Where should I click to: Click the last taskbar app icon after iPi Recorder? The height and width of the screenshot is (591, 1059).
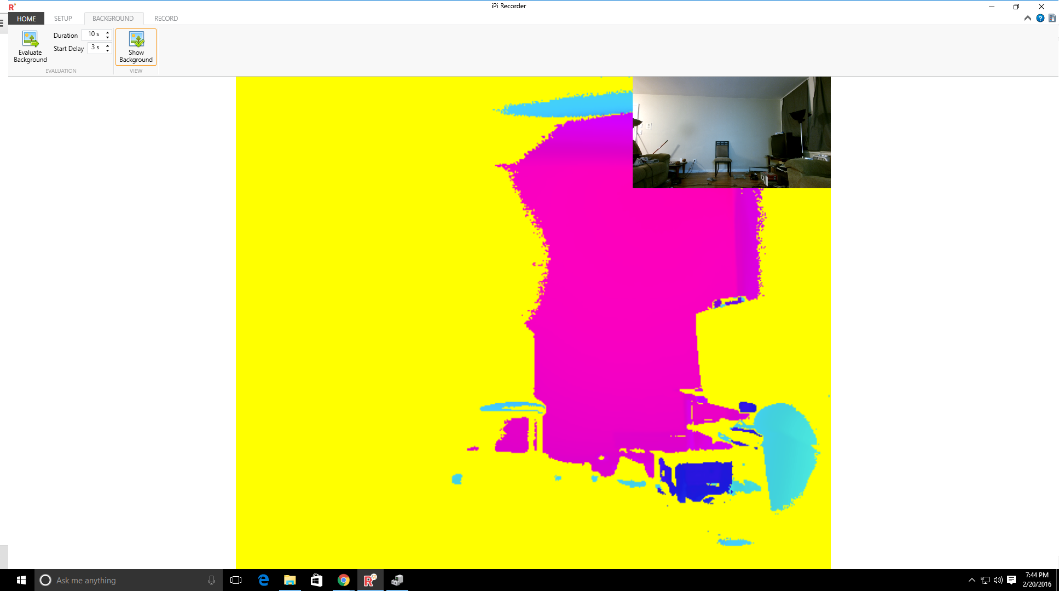pos(397,580)
